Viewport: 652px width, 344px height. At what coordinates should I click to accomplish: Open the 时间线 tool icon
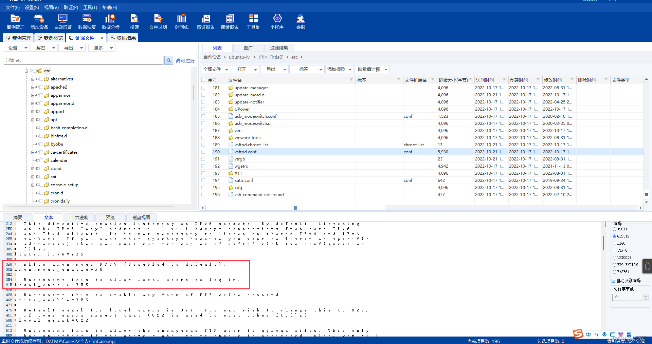[182, 22]
